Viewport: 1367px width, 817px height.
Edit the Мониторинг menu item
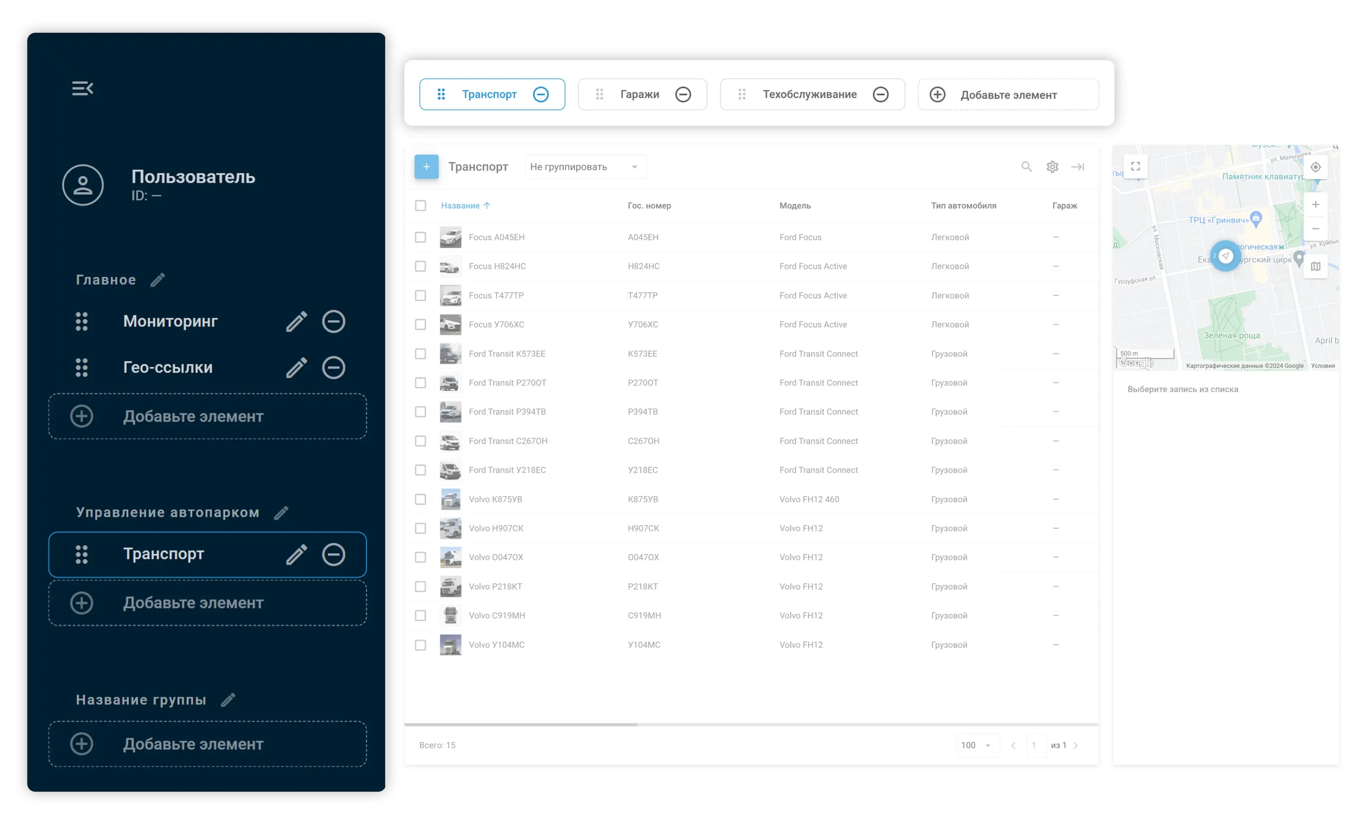click(x=296, y=321)
